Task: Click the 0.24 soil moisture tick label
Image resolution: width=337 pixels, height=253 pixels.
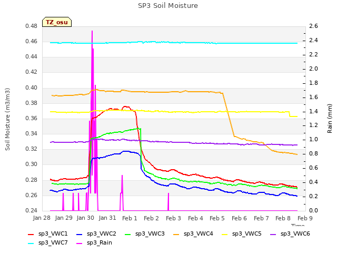Action: (x=32, y=210)
